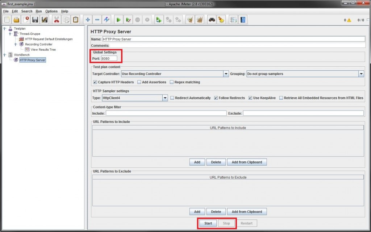Image resolution: width=371 pixels, height=232 pixels.
Task: Collapse all tree nodes with minus icon
Action: click(x=97, y=20)
